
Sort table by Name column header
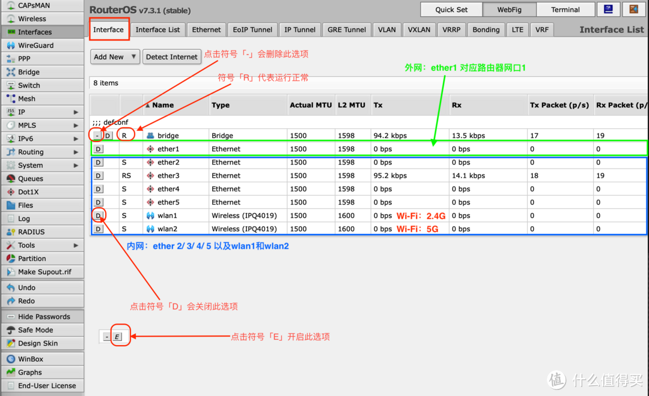(x=162, y=105)
